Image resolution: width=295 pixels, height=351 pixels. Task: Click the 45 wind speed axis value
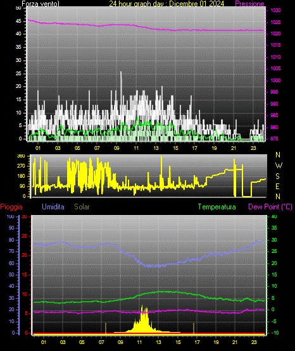pos(18,21)
